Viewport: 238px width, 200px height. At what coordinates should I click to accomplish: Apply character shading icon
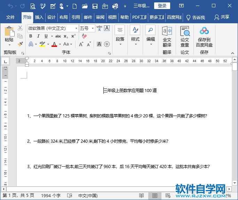point(99,44)
